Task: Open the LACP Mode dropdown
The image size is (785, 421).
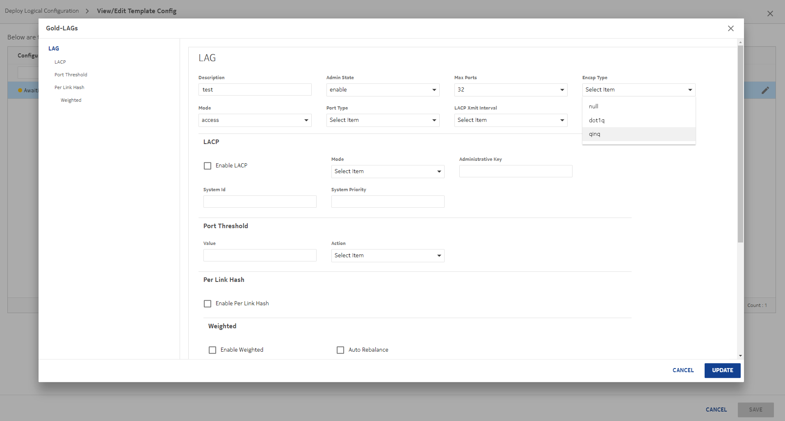Action: [388, 172]
